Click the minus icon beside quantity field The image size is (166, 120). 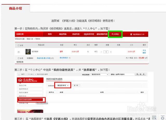pos(102,52)
